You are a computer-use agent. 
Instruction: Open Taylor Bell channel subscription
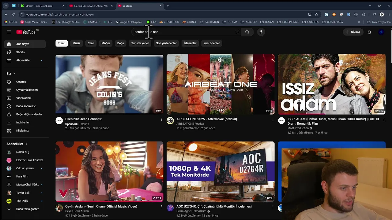[x=25, y=193]
